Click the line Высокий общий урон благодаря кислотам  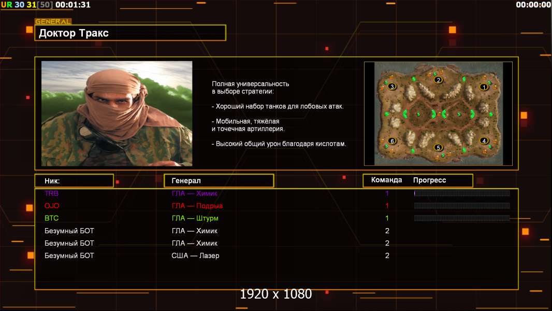coord(279,144)
